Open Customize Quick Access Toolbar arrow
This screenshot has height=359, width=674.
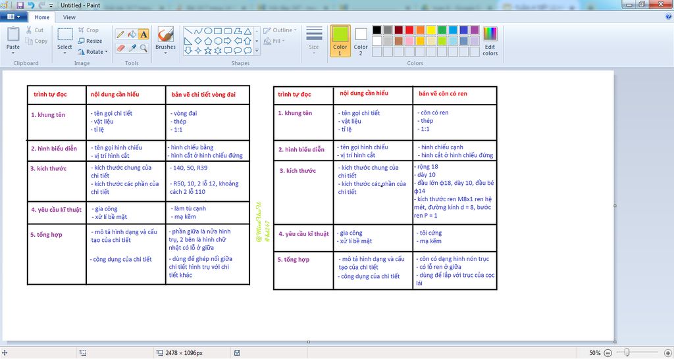point(51,5)
